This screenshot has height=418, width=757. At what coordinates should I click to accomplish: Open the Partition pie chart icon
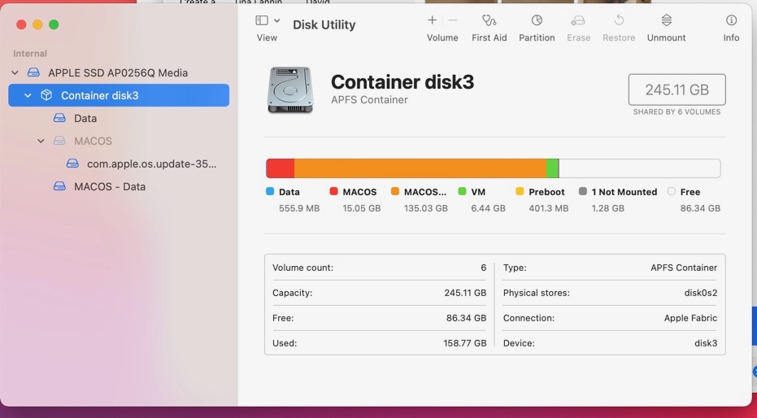(x=537, y=20)
